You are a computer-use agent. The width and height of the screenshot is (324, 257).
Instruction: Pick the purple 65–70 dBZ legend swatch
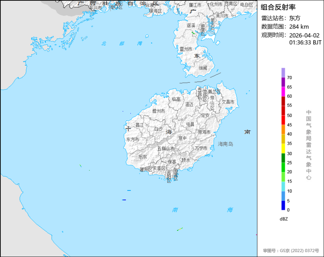(x=283, y=82)
